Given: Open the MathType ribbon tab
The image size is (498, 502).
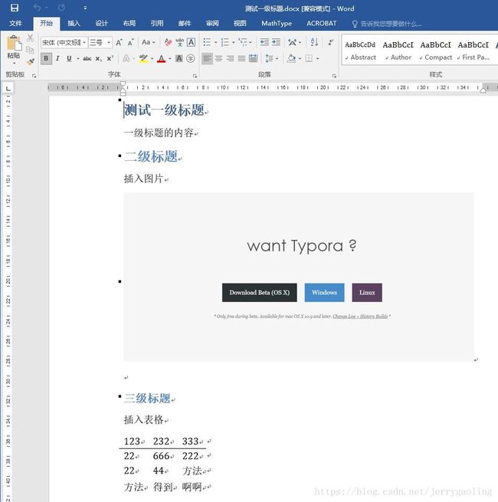Looking at the screenshot, I should click(x=277, y=23).
